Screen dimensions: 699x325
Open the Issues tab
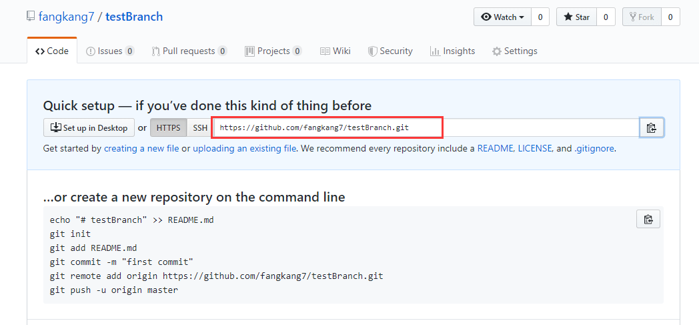(x=109, y=51)
